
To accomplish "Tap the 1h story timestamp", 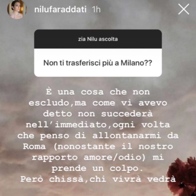I will (96, 9).
